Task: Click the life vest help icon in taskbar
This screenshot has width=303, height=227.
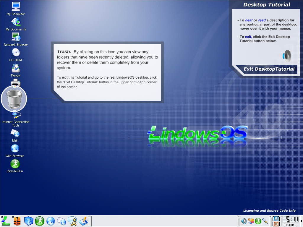Action: pos(17,221)
